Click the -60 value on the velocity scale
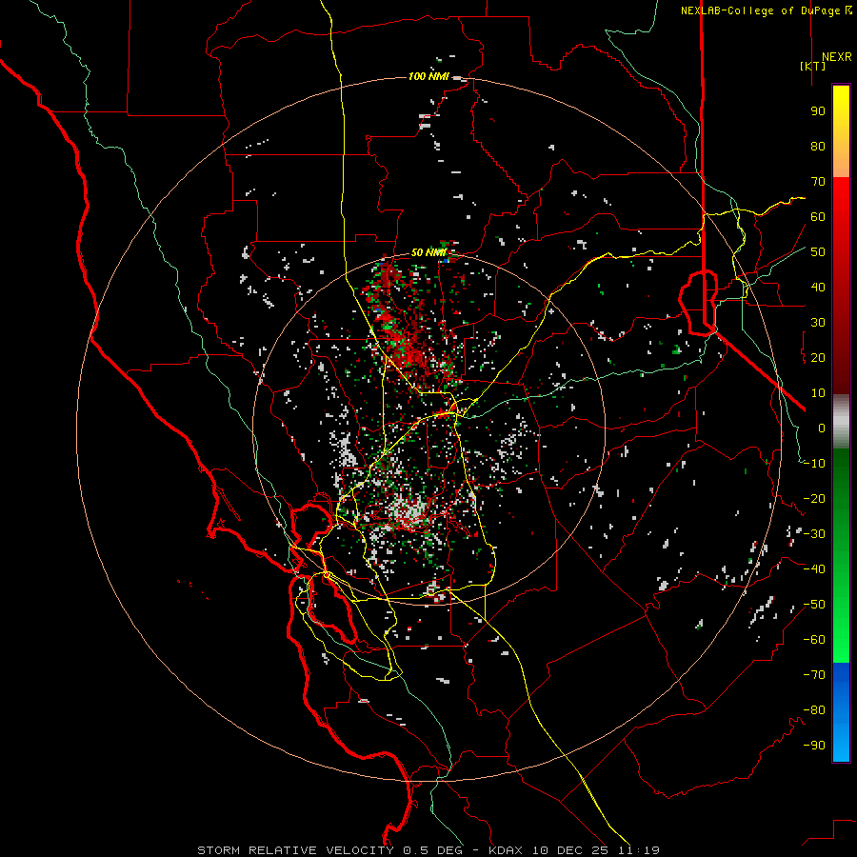The image size is (857, 857). (x=814, y=640)
